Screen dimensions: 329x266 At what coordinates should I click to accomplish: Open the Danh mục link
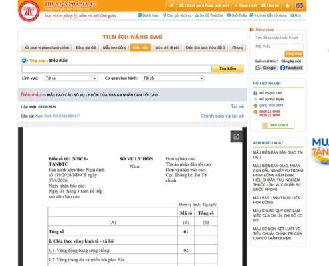pyautogui.click(x=148, y=15)
